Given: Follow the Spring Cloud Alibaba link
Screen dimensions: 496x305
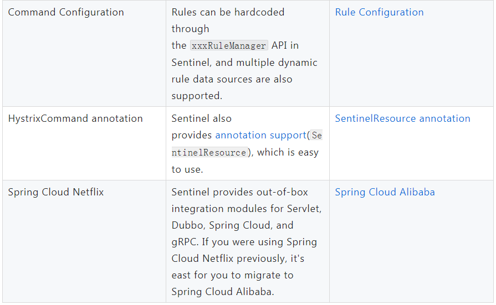Looking at the screenshot, I should (x=385, y=192).
